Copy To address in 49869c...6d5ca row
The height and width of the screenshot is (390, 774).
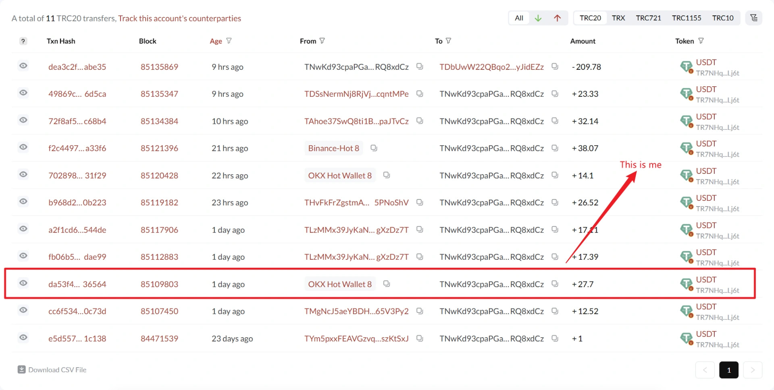point(555,94)
